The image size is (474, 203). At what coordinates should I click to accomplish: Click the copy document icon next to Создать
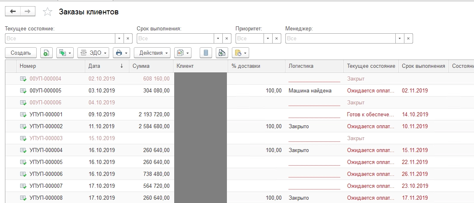(x=46, y=53)
